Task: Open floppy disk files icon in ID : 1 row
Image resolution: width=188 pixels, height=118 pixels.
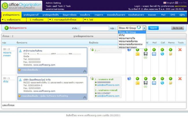Action: point(146,83)
